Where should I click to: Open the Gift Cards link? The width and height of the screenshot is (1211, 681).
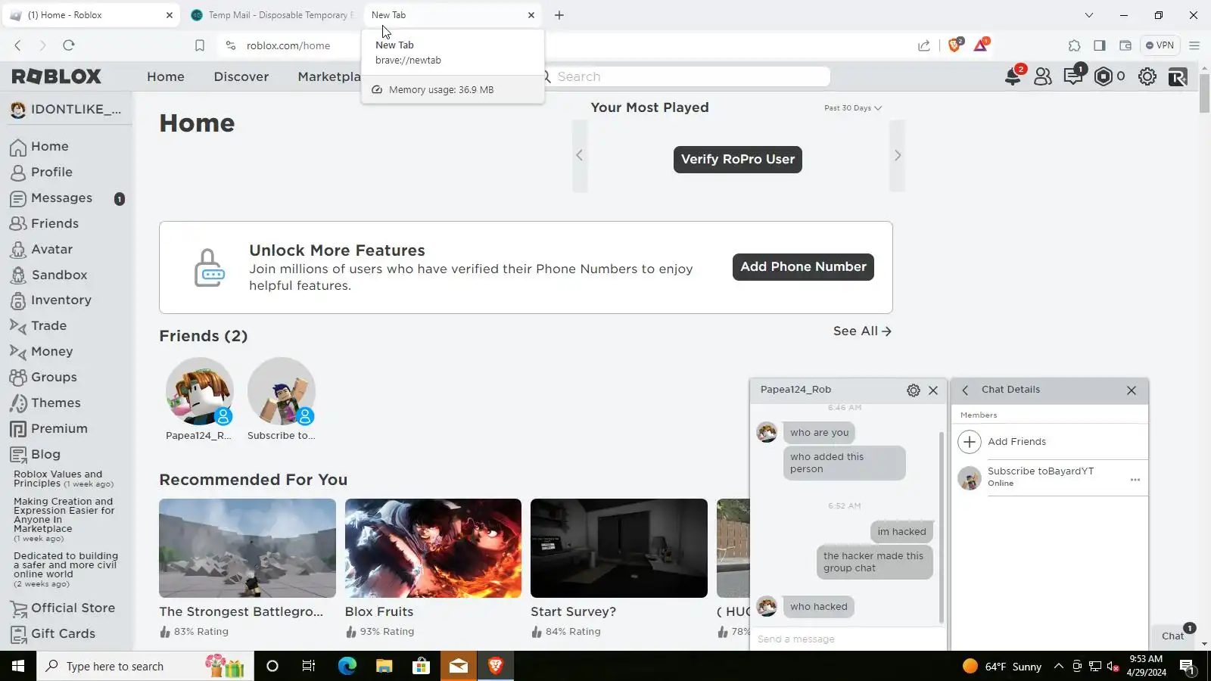[63, 634]
